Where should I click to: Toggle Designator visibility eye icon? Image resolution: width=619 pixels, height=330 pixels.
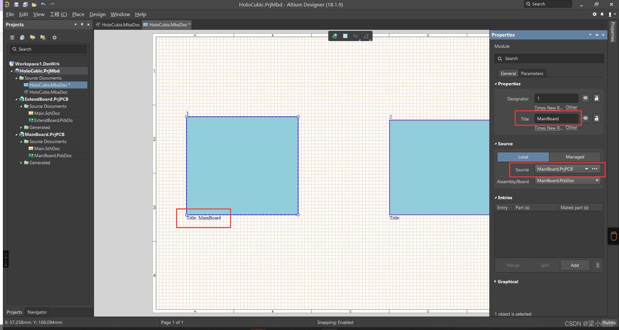coord(585,98)
